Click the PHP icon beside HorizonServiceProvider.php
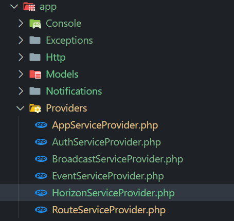The image size is (234, 221). (41, 193)
